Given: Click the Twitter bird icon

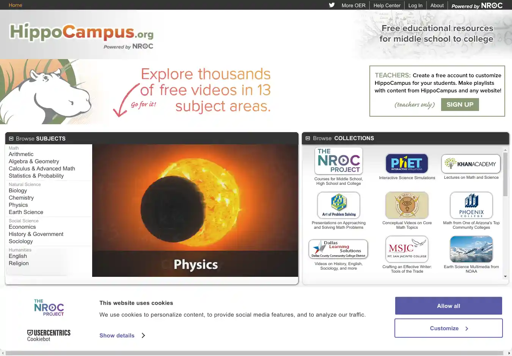Looking at the screenshot, I should [x=331, y=5].
